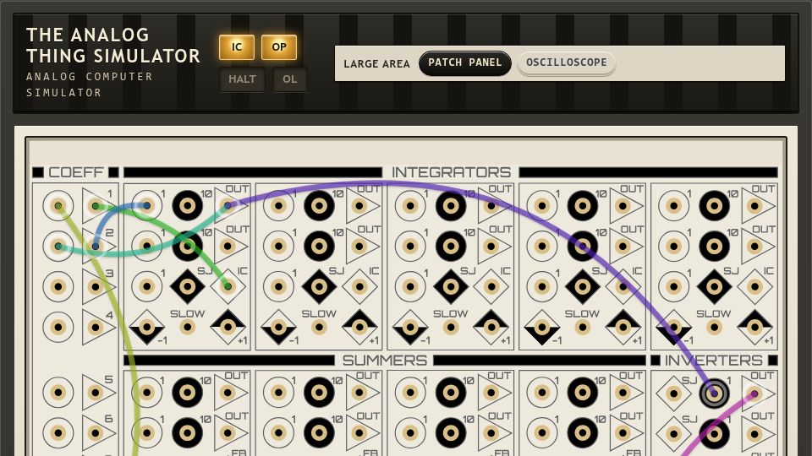Viewport: 812px width, 456px height.
Task: Click coefficient 6 triangle output jack
Action: [x=96, y=432]
